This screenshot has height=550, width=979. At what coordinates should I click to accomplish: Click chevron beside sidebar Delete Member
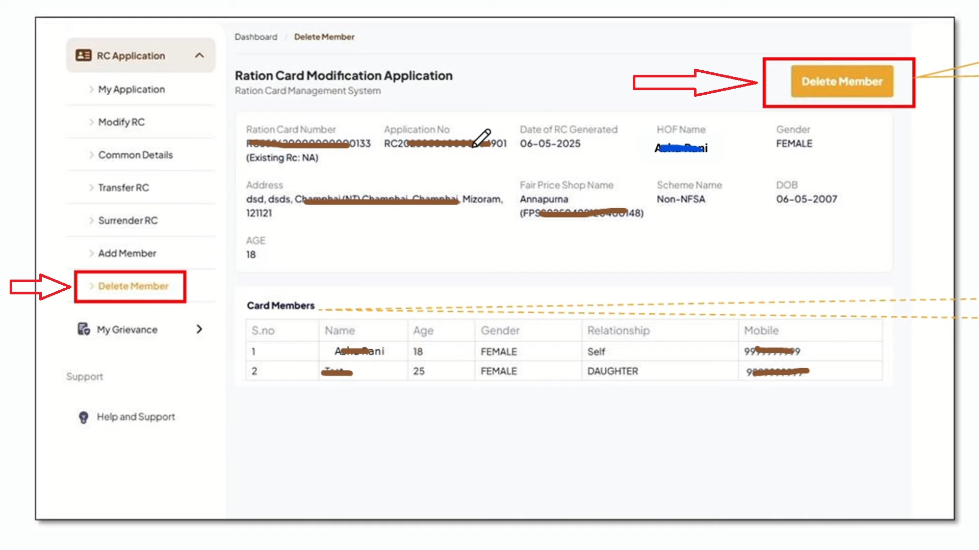coord(91,286)
